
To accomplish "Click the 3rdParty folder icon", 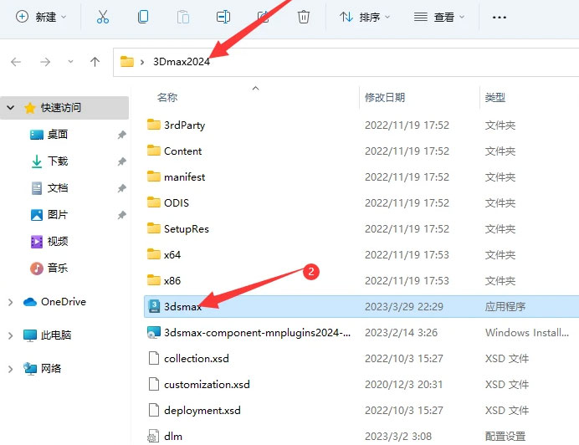I will (x=154, y=125).
